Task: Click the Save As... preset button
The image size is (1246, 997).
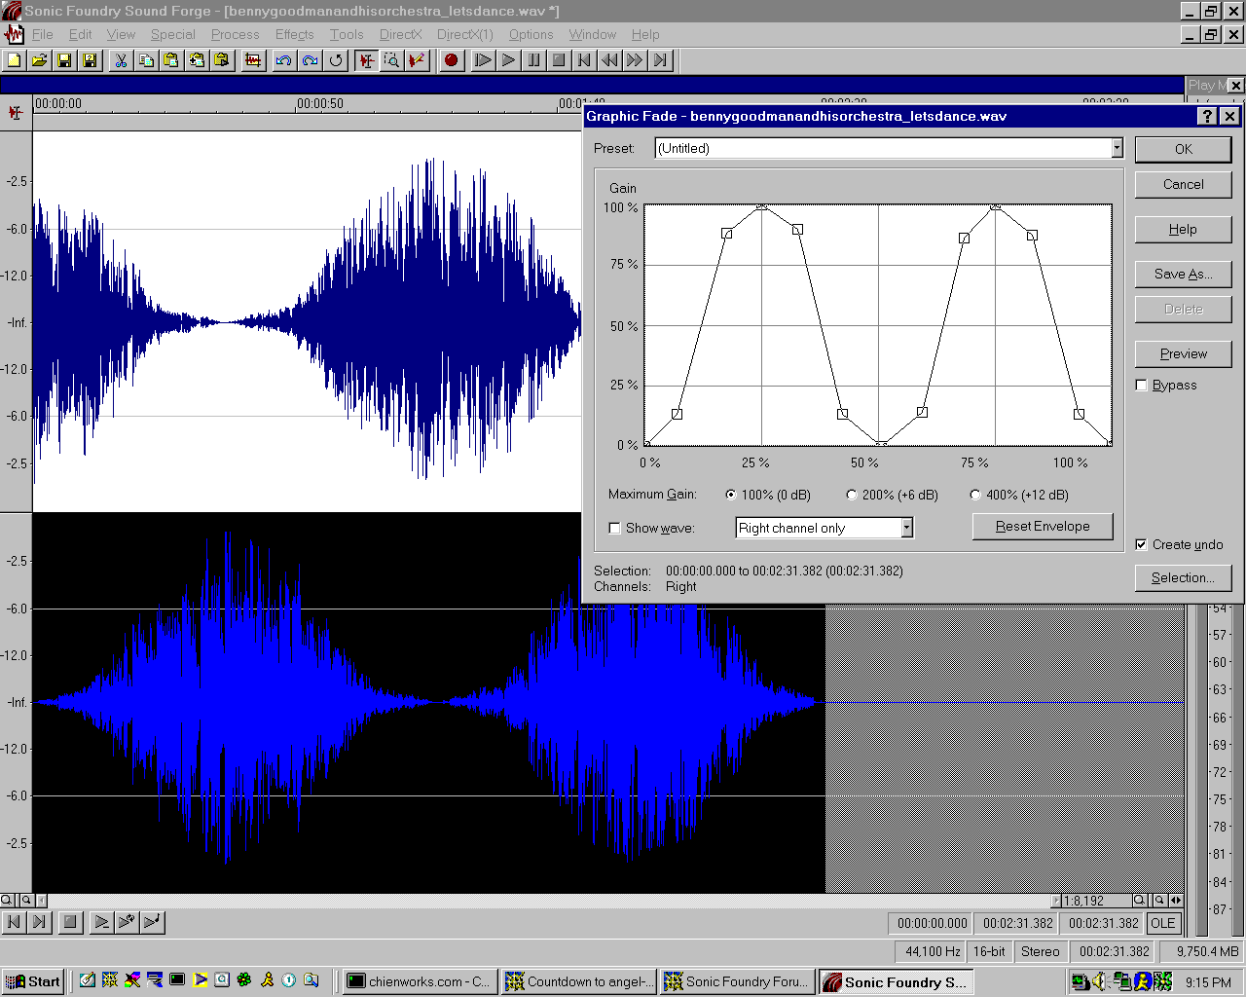Action: pyautogui.click(x=1184, y=274)
